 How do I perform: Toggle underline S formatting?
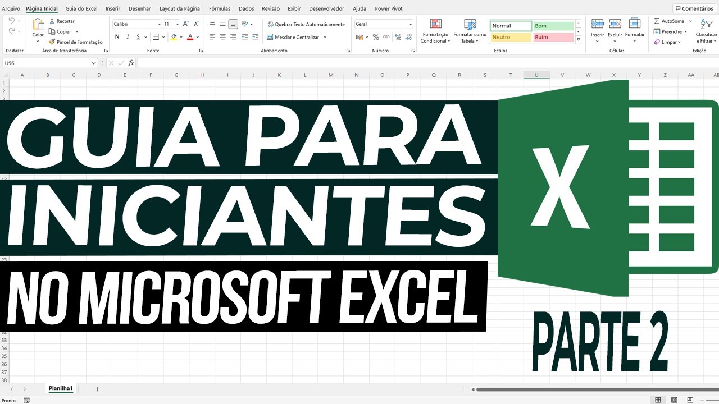pos(138,37)
